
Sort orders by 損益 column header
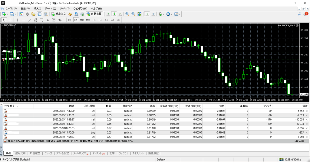pos(305,106)
